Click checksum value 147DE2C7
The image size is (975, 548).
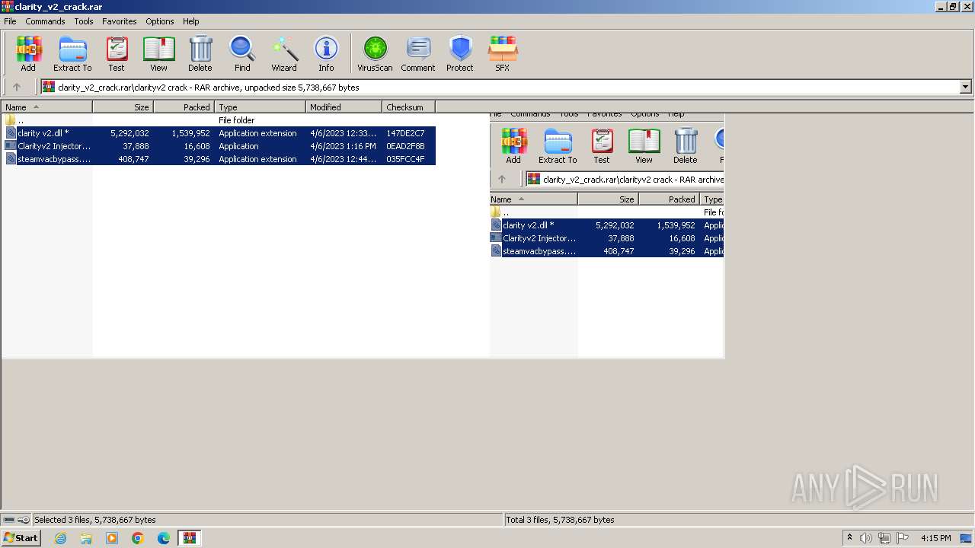click(x=405, y=133)
